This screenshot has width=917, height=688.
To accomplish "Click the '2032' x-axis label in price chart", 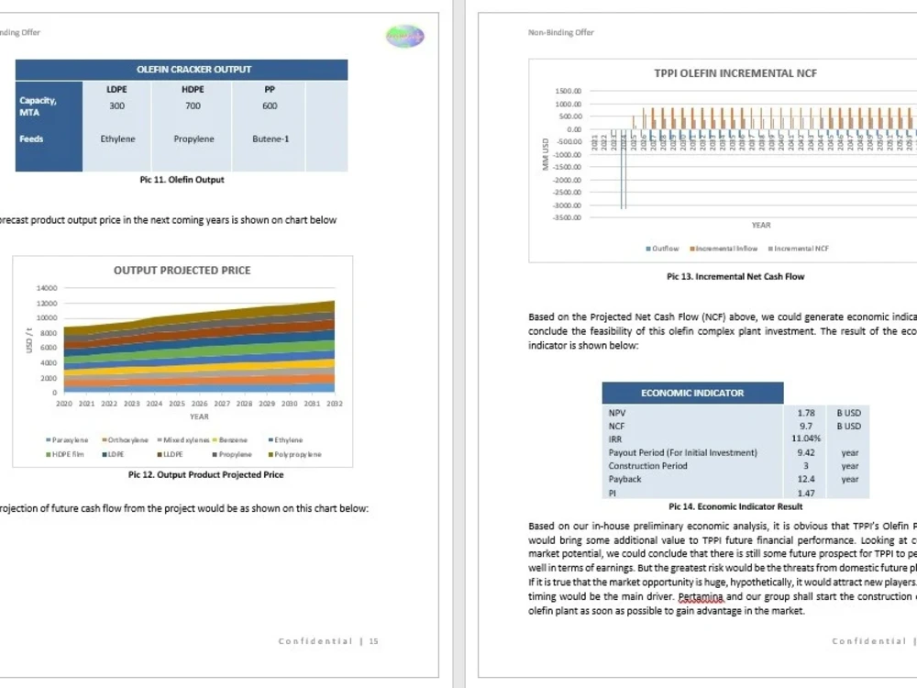I will pos(335,404).
